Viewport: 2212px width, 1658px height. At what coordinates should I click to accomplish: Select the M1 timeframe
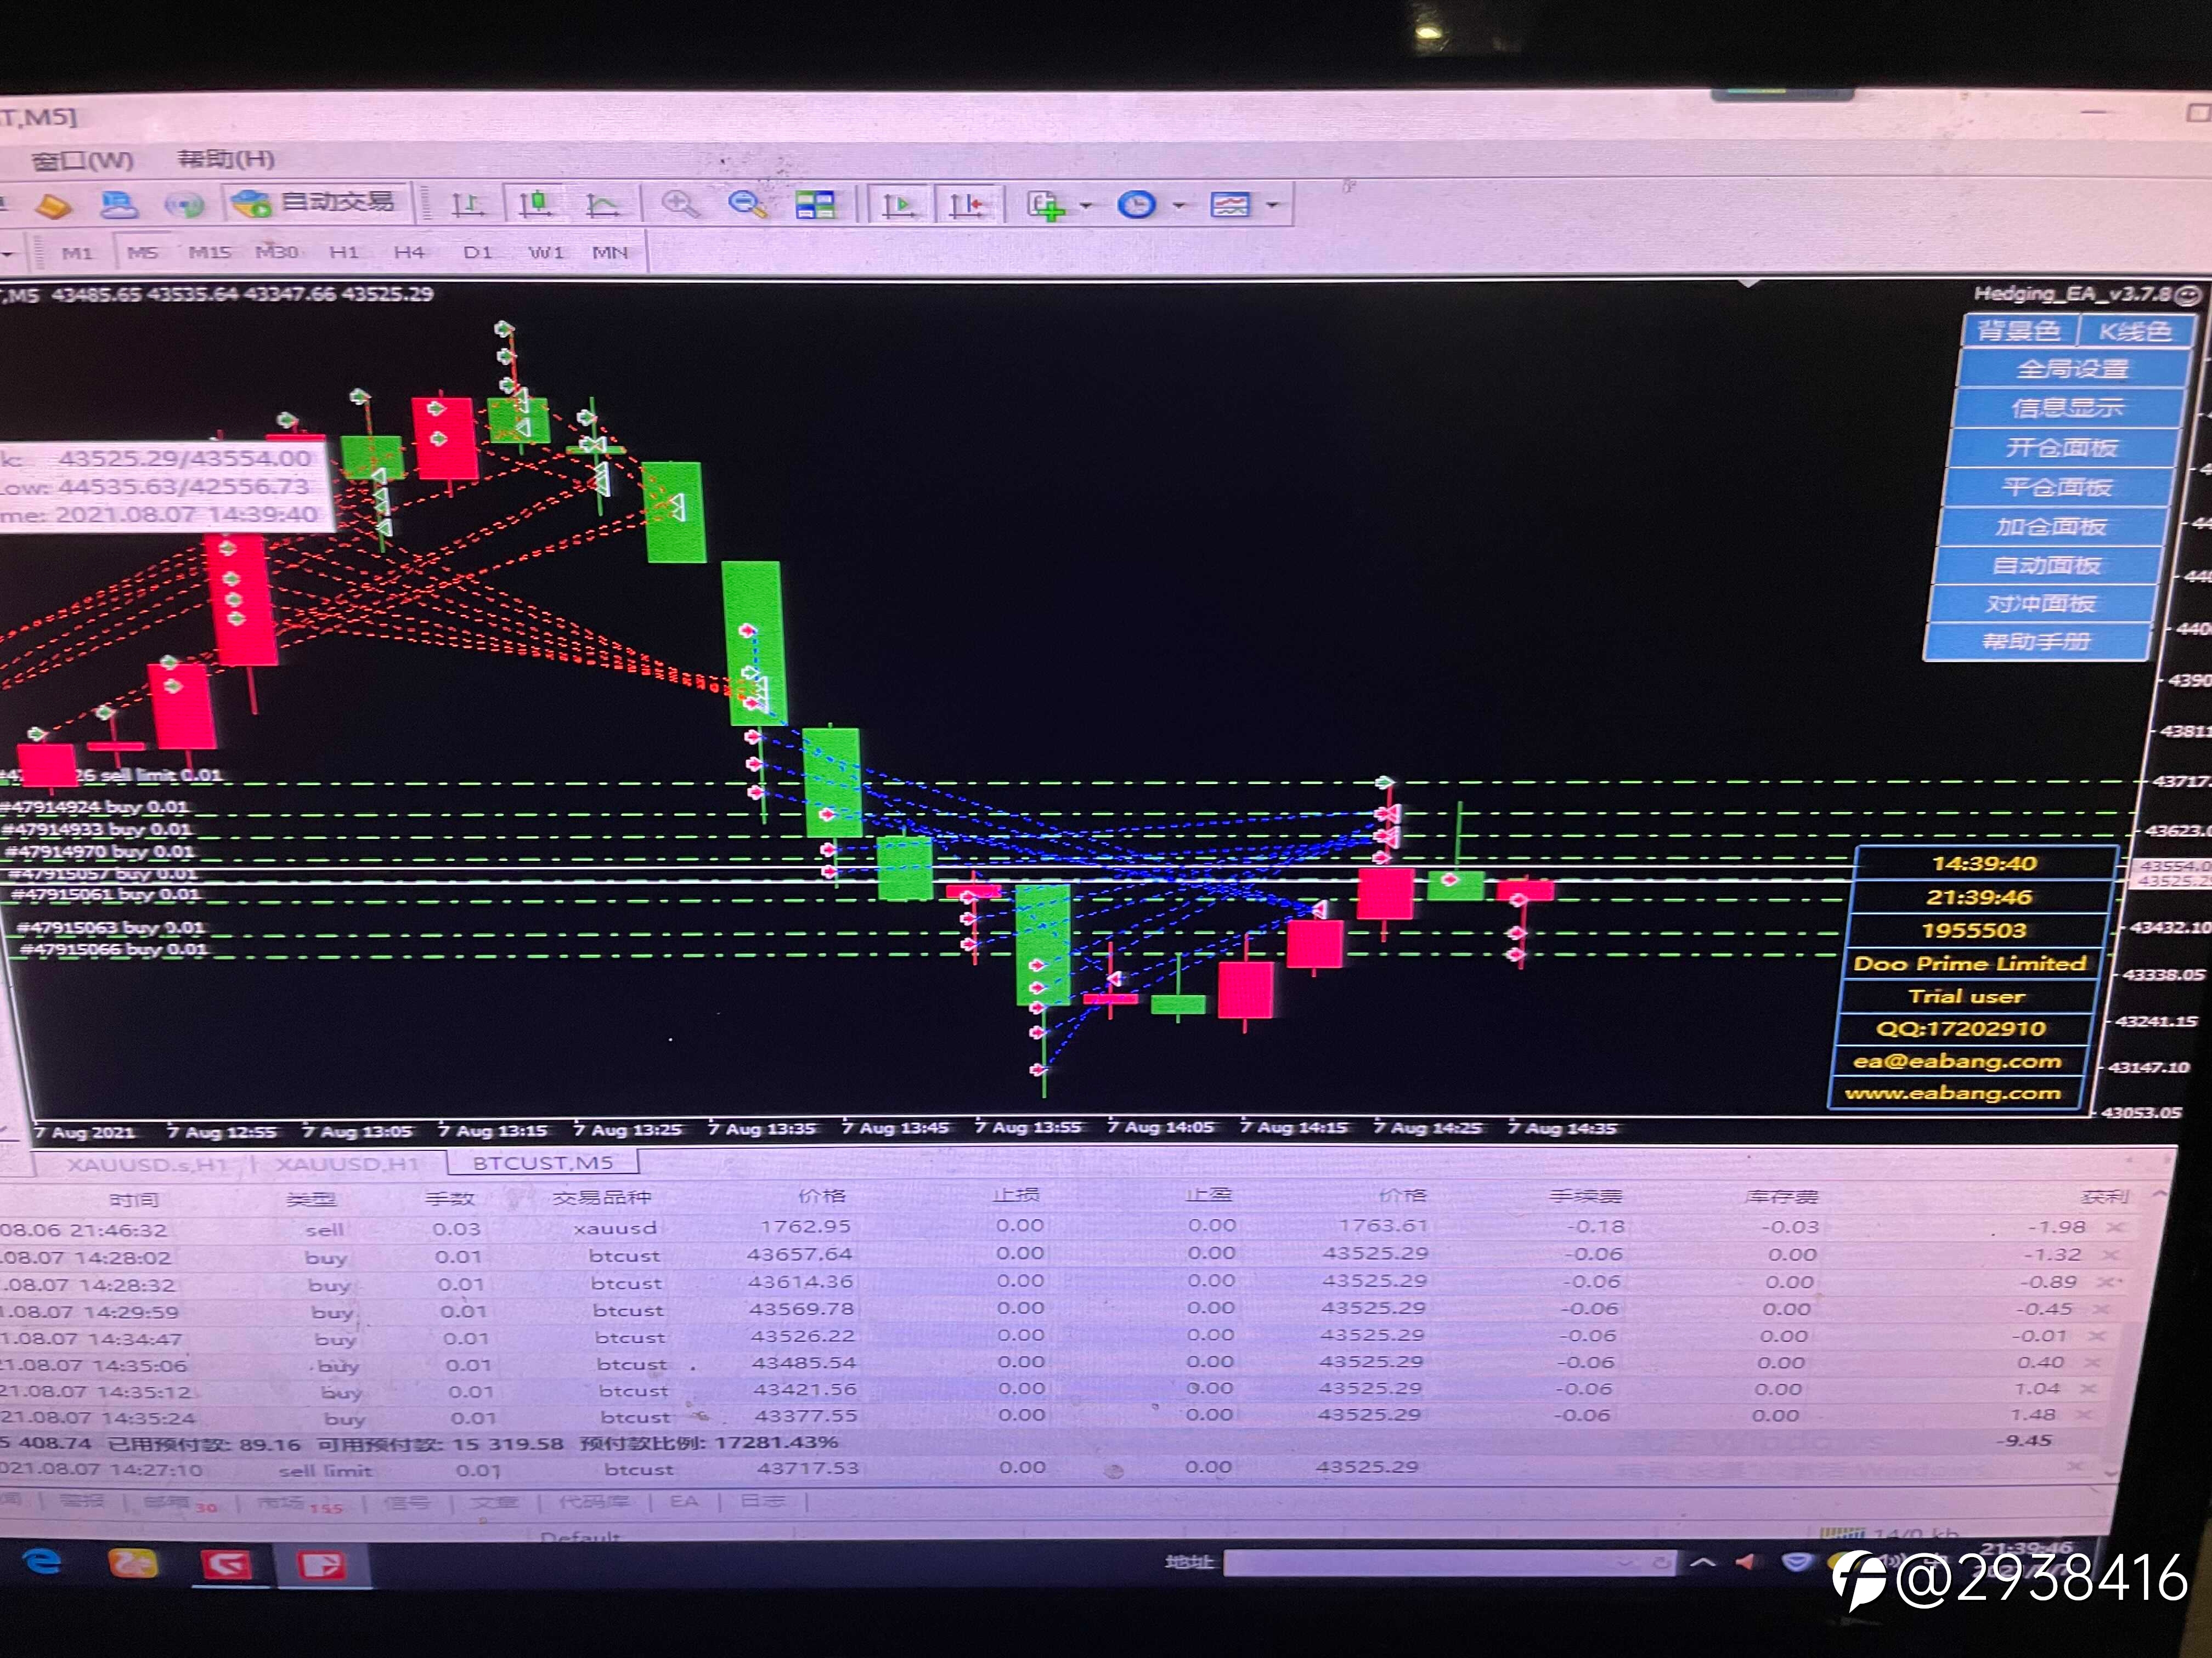coord(77,253)
